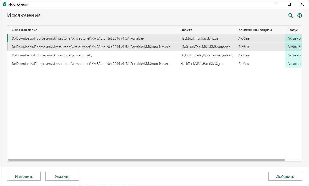This screenshot has width=309, height=186.
Task: Maximize the Исключения window
Action: pos(289,4)
